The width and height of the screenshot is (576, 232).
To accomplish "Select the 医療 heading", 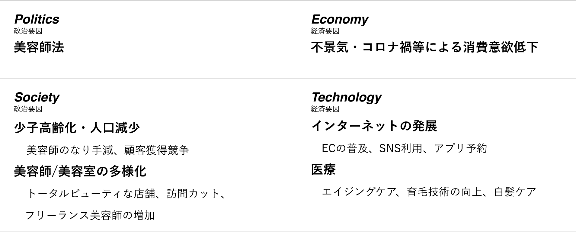I will pyautogui.click(x=323, y=169).
